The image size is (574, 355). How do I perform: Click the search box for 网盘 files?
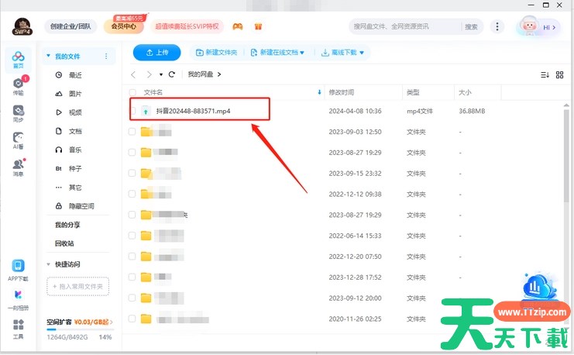[405, 26]
